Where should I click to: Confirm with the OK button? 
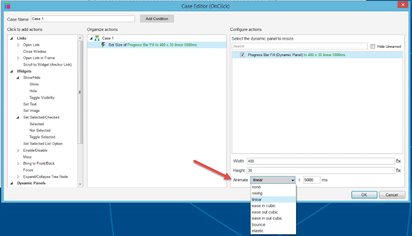pos(364,195)
